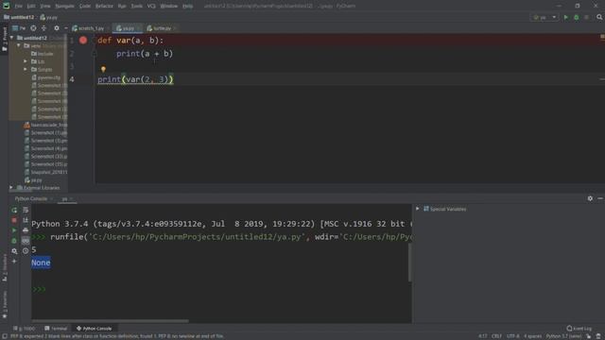Open the Run menu
Screen dimensions: 605x340
coord(122,6)
